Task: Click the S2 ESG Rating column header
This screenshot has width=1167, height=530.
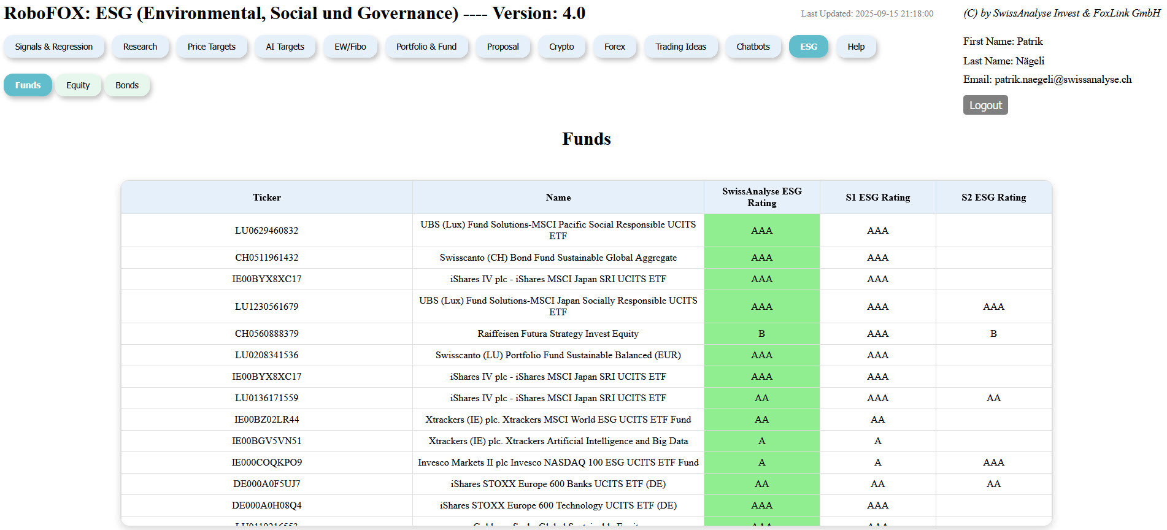Action: tap(994, 198)
